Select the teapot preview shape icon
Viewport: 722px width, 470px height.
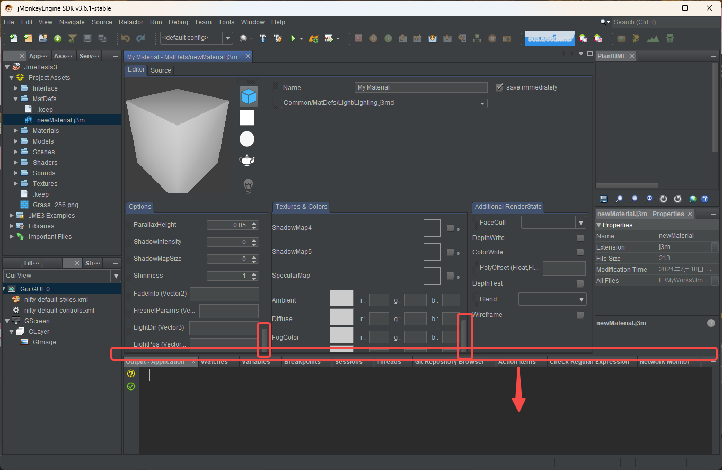(x=247, y=160)
